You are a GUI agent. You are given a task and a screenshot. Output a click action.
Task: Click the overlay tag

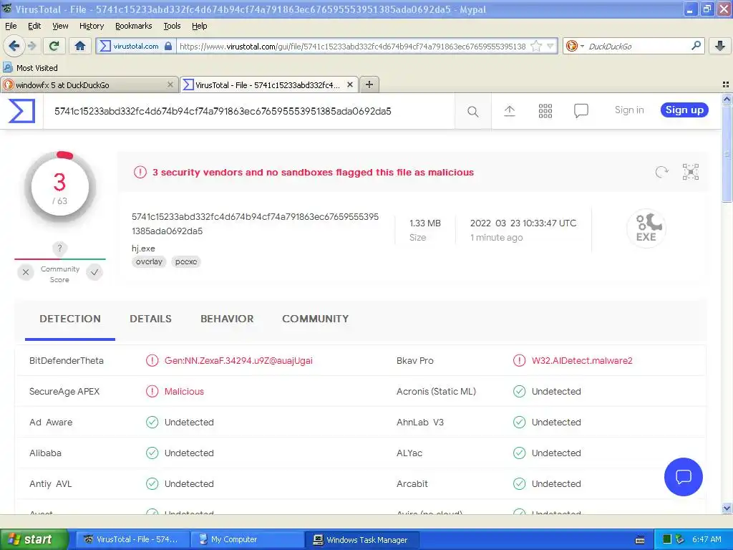(x=149, y=261)
